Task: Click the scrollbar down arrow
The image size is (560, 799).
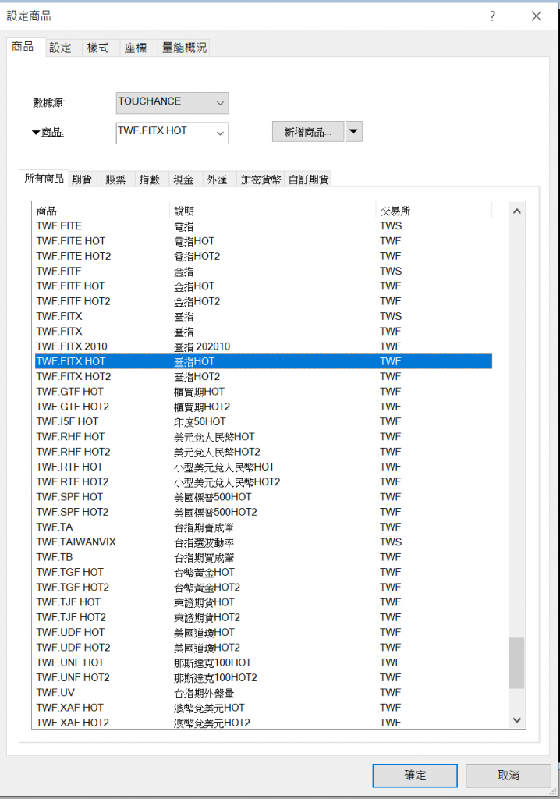Action: click(517, 721)
